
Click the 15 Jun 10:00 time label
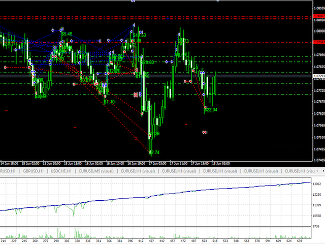(52, 164)
